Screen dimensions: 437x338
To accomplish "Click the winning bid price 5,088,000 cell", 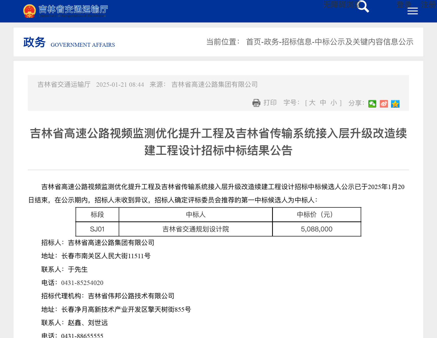I will [x=317, y=229].
